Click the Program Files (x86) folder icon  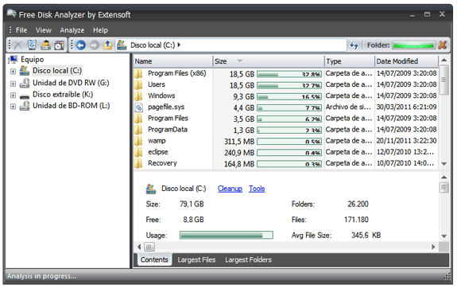coord(139,73)
